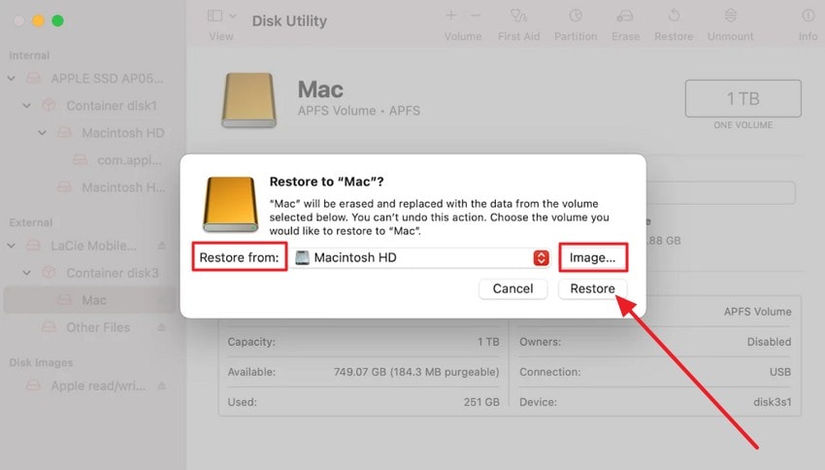The height and width of the screenshot is (470, 825).
Task: Click the red stepper arrows of Restore from
Action: click(x=541, y=257)
